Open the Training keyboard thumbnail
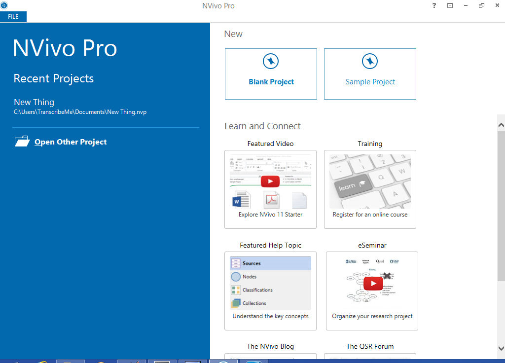This screenshot has width=505, height=363. click(370, 181)
